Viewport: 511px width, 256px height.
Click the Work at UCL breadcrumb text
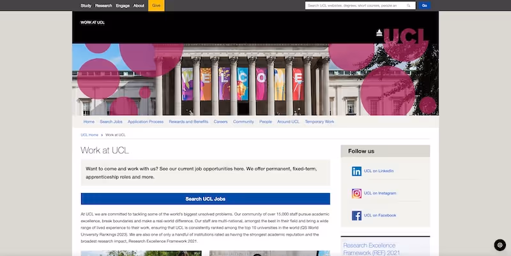click(x=116, y=135)
